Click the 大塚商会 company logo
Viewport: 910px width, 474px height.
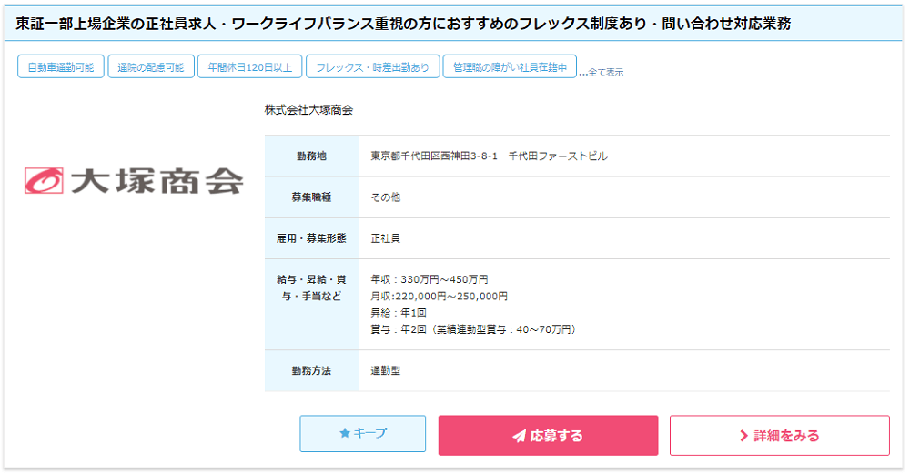point(134,181)
